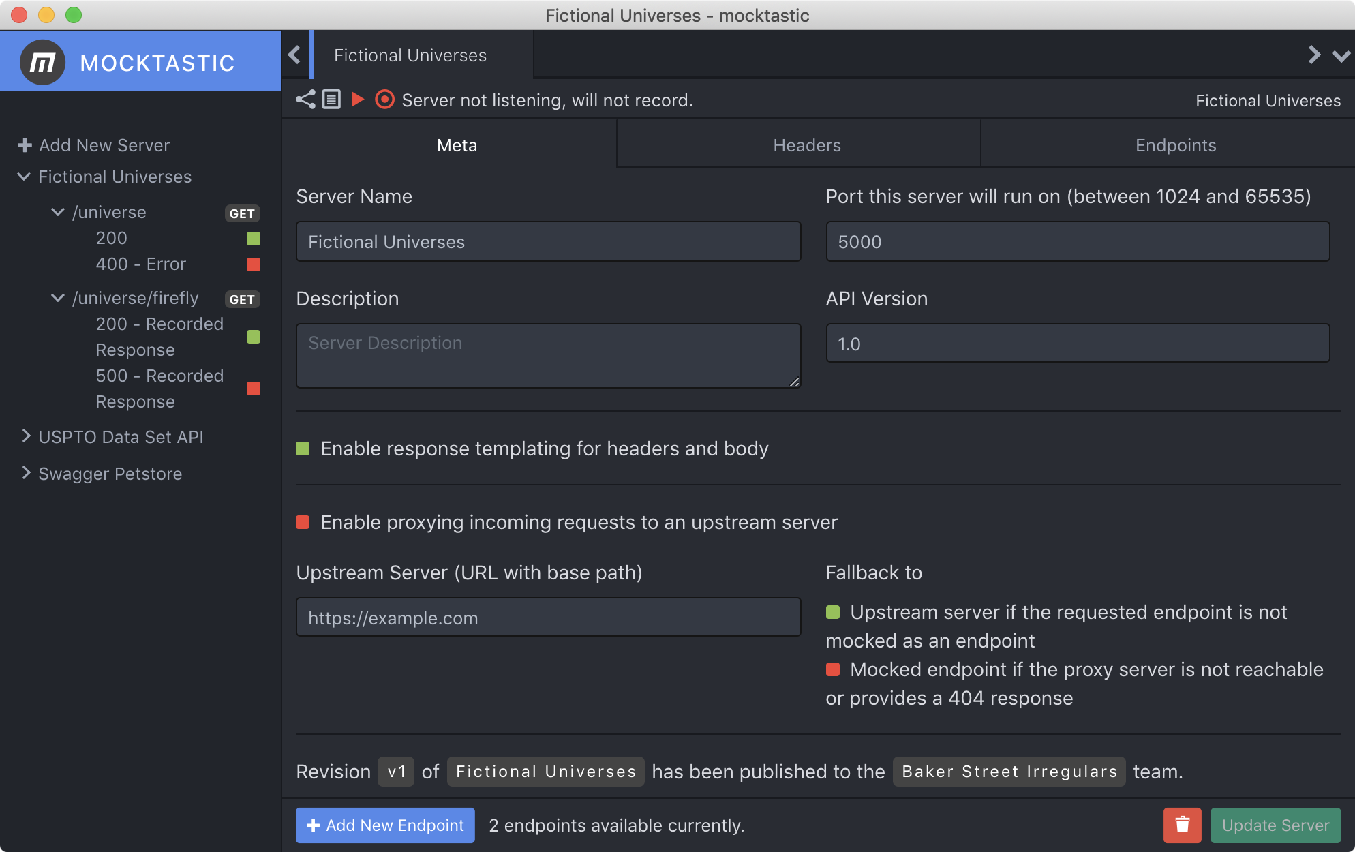Toggle the 200 response of /universe
Screen dimensions: 1355x852
coord(254,239)
